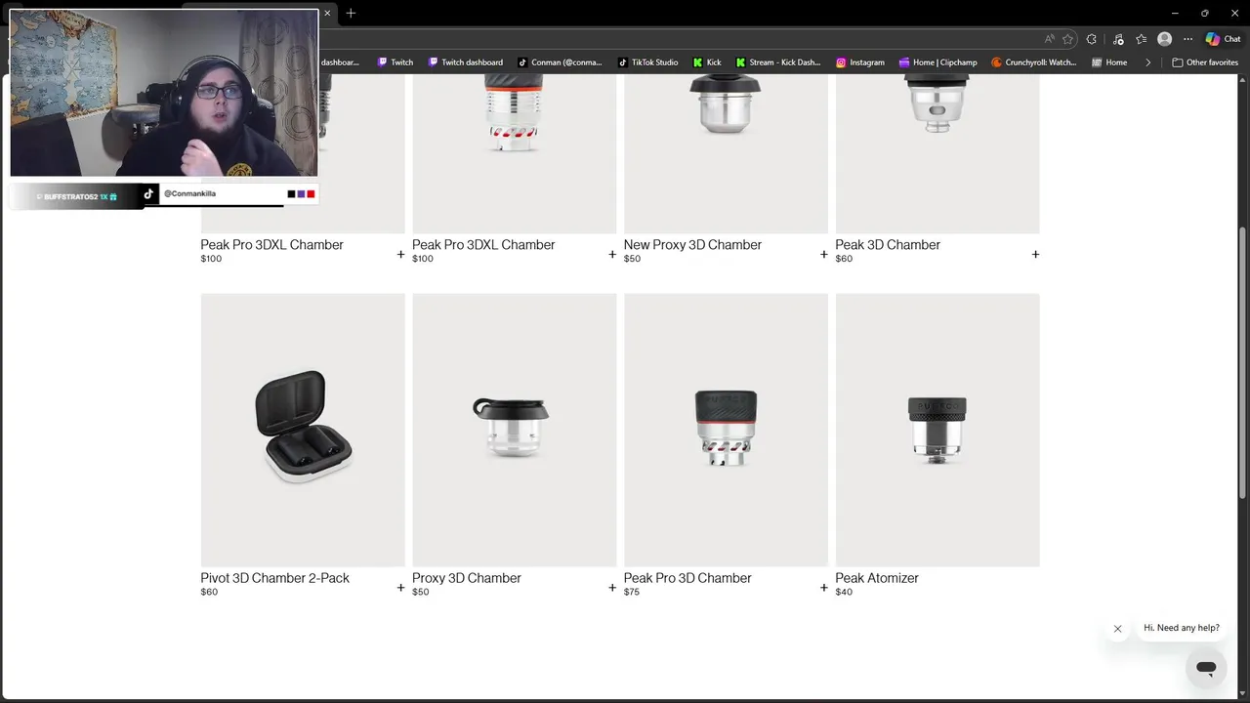
Task: Open Kick bookmark
Action: (707, 62)
